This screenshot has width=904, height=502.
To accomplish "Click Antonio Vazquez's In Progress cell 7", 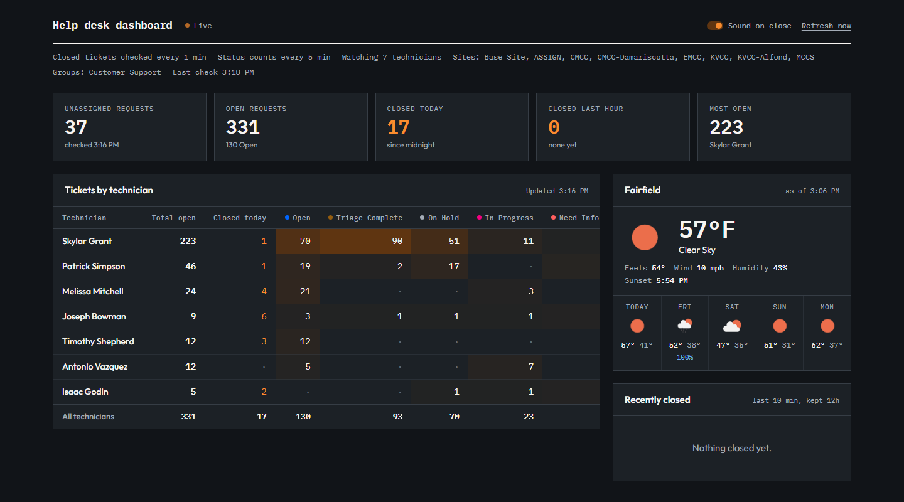I will pos(505,366).
